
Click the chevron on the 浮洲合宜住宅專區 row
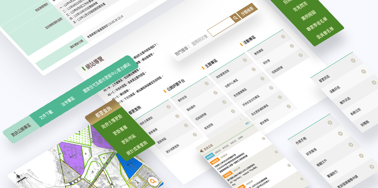[x=271, y=88]
